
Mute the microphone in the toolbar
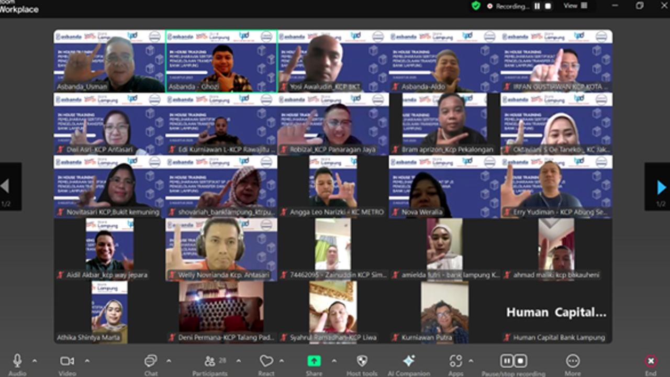pyautogui.click(x=17, y=361)
